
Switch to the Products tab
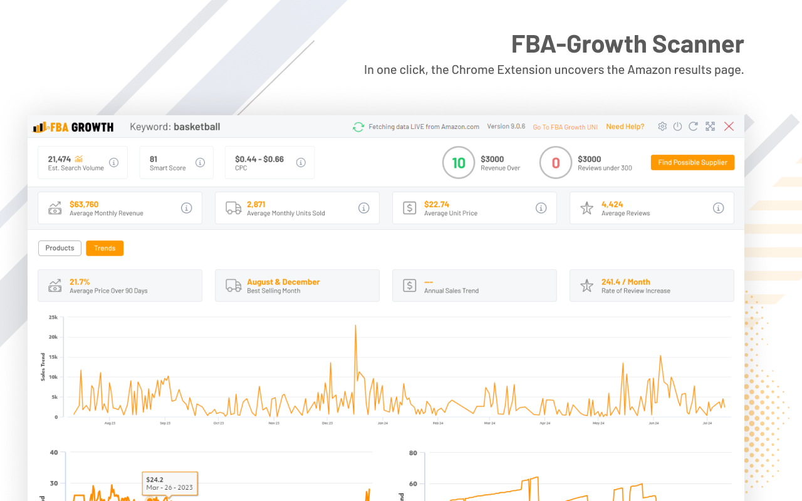[x=60, y=248]
